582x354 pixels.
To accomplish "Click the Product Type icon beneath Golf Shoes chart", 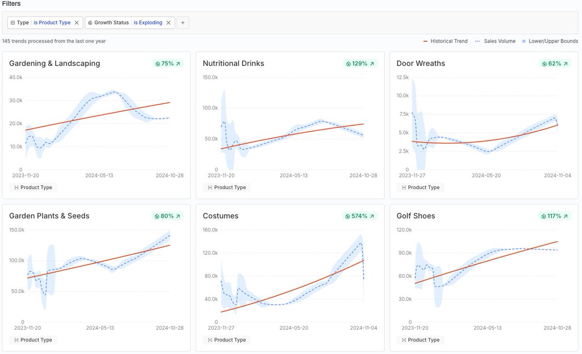I will [404, 340].
